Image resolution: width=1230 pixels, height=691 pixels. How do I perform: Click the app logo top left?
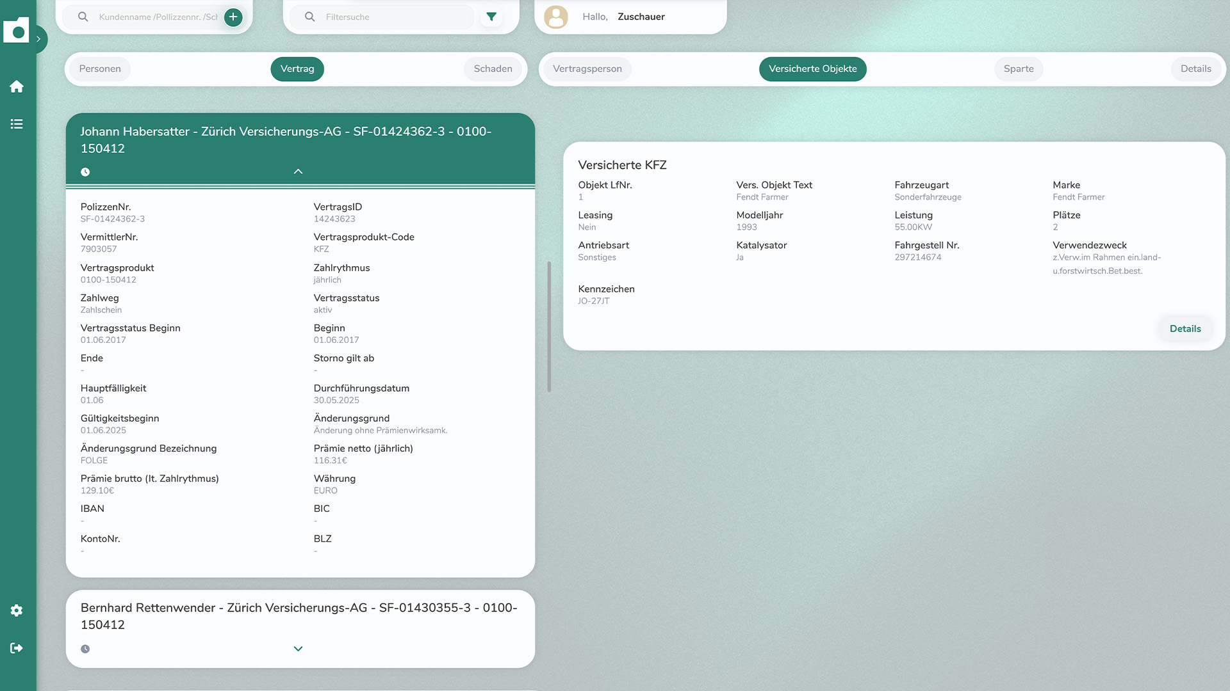16,30
